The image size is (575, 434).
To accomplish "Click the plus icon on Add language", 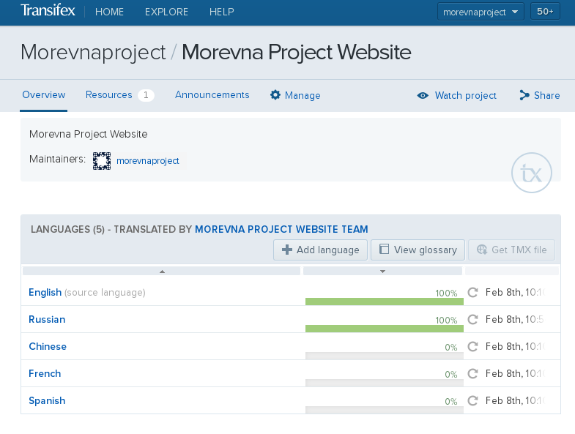I will tap(286, 250).
